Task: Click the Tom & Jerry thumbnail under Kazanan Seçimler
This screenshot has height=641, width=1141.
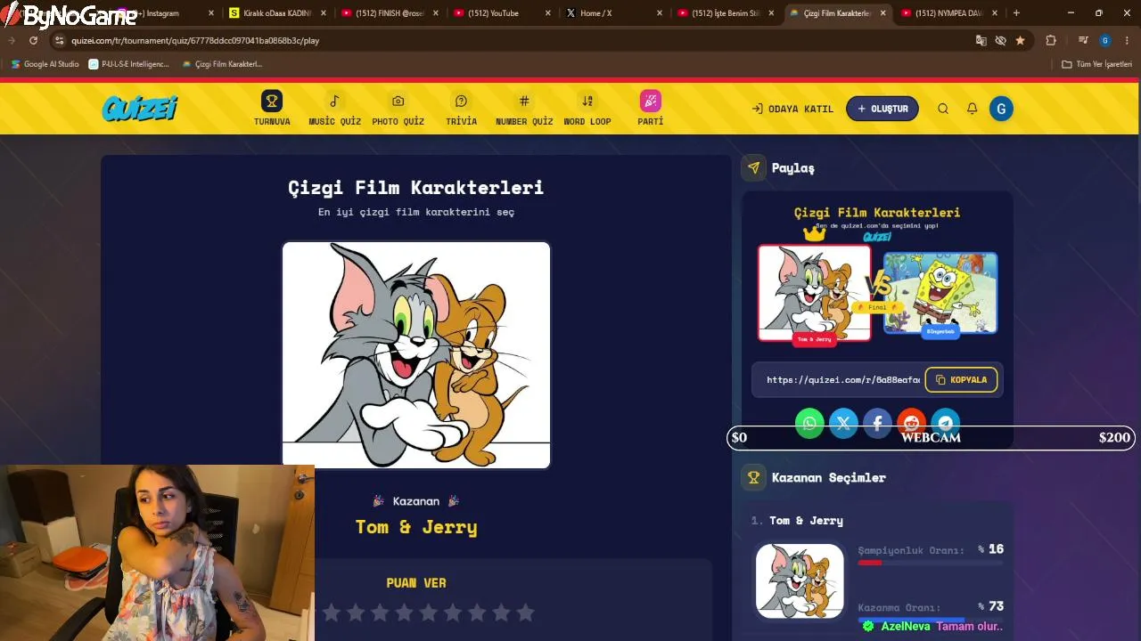Action: (800, 580)
